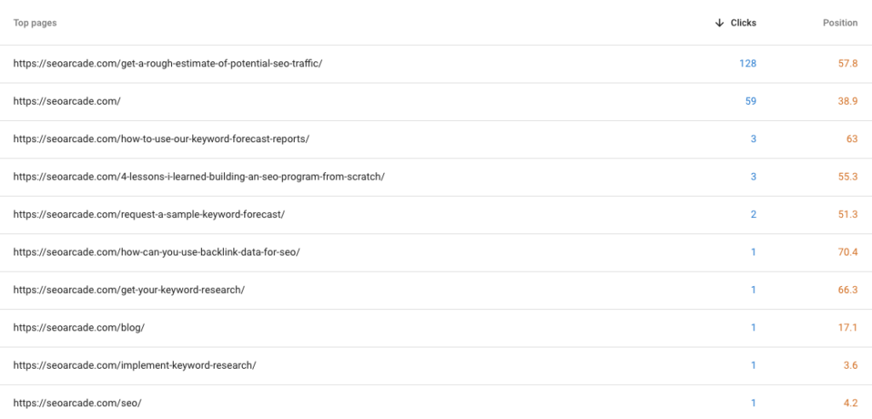Select the seoarcade.com/seo/ page row
The width and height of the screenshot is (872, 419).
click(436, 402)
